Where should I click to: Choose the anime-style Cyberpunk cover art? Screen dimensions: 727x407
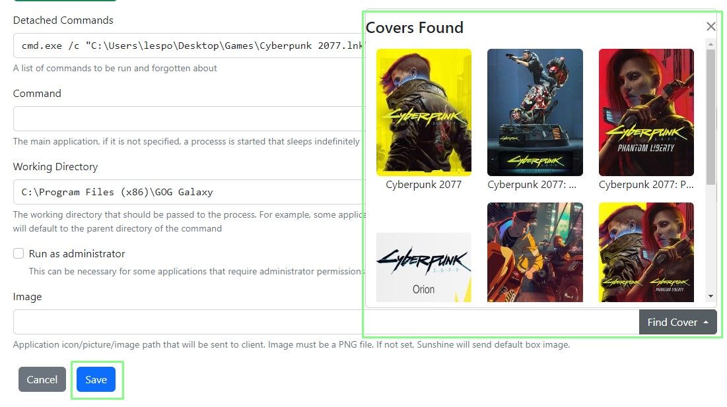click(x=534, y=252)
